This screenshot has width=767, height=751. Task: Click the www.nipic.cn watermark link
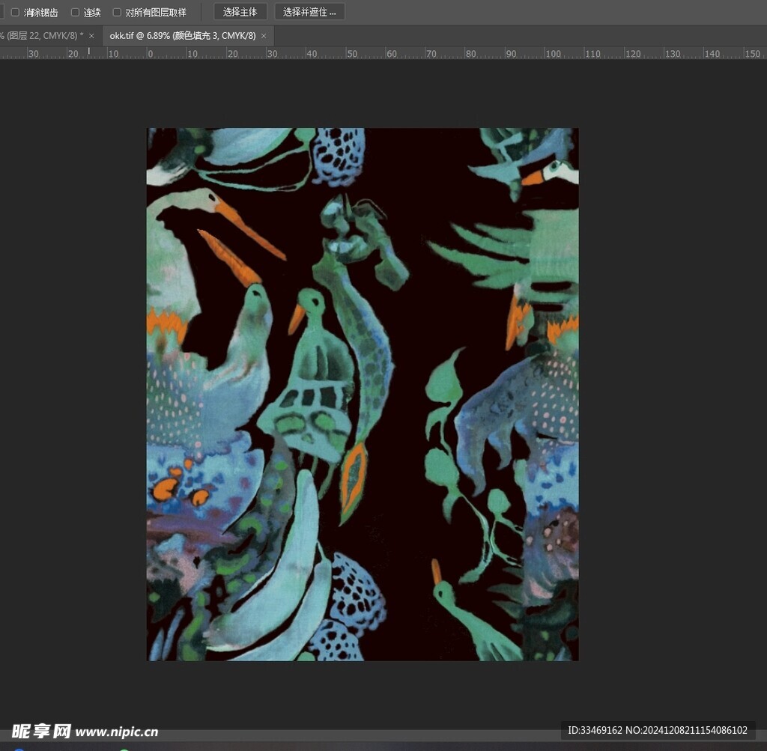[117, 732]
